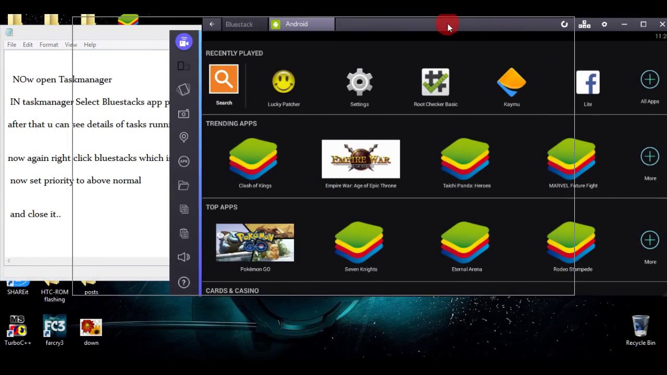The image size is (667, 375).
Task: Switch to the Android tab
Action: coord(302,24)
